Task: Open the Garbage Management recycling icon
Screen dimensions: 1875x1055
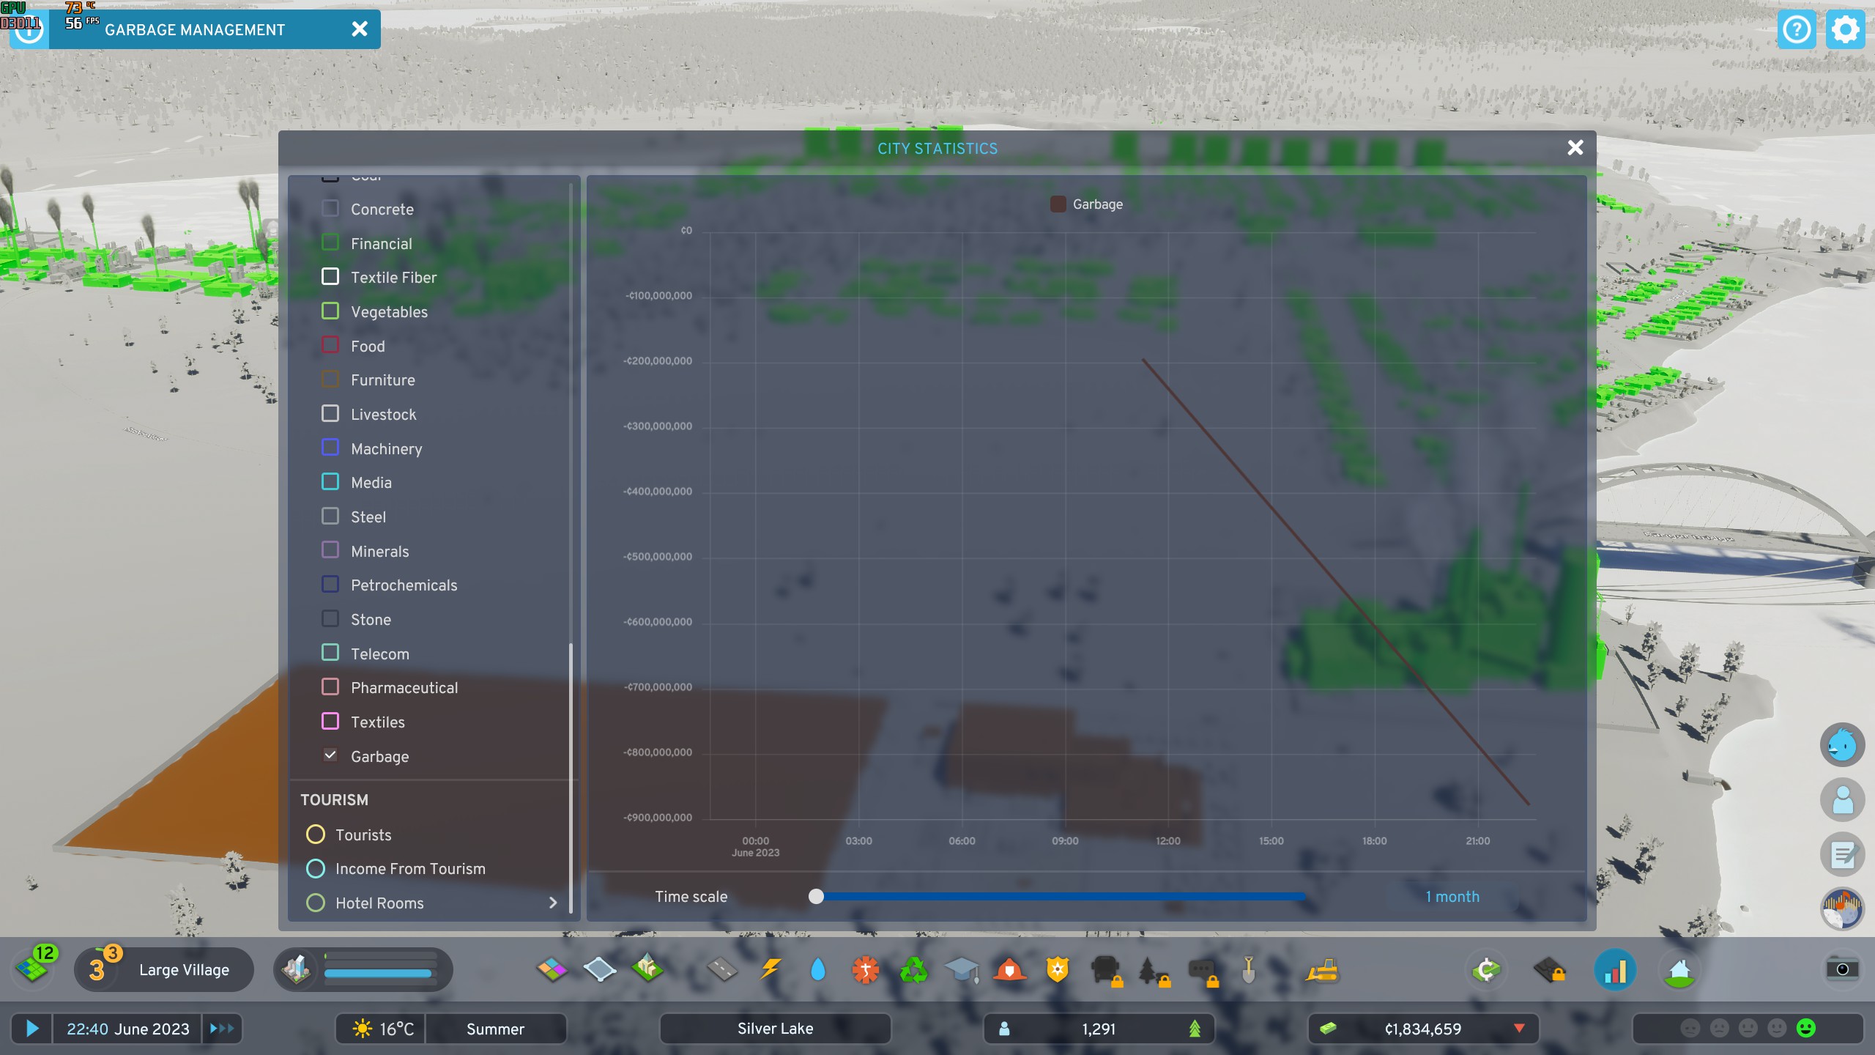Action: [x=913, y=969]
